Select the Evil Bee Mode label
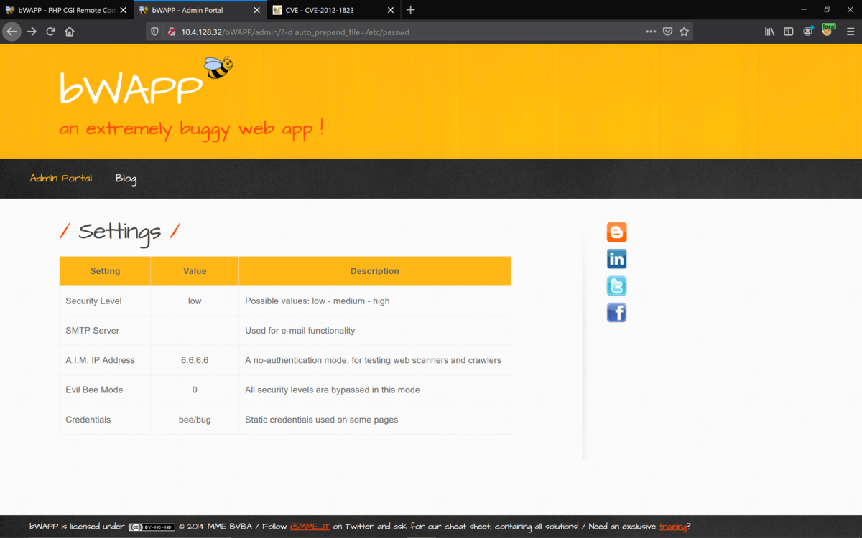 point(94,390)
